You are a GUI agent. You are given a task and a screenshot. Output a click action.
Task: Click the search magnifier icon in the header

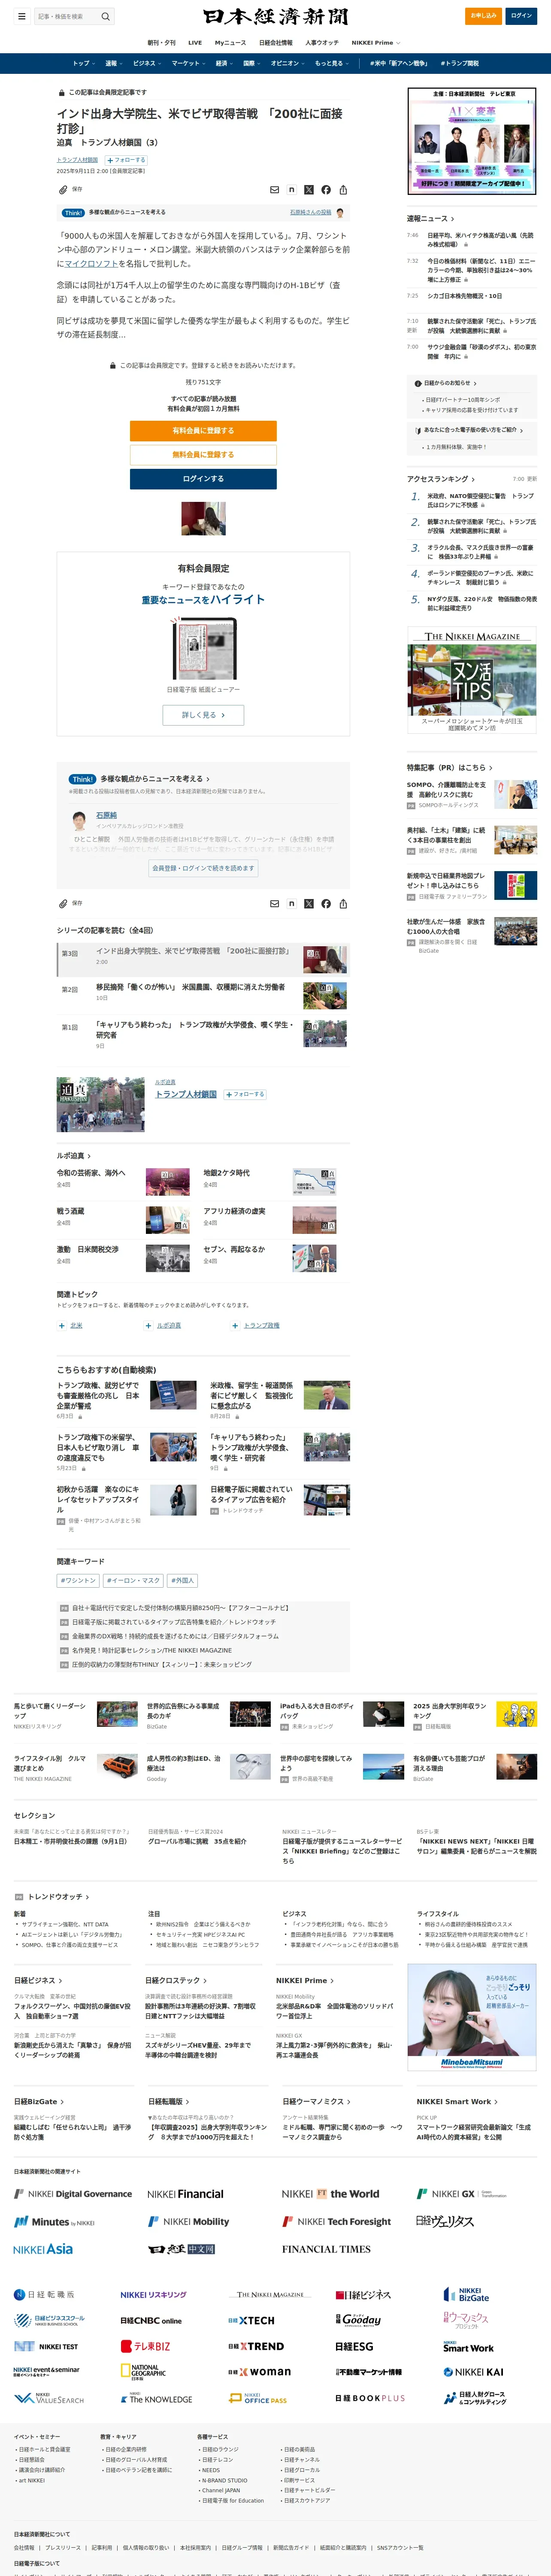click(x=105, y=16)
